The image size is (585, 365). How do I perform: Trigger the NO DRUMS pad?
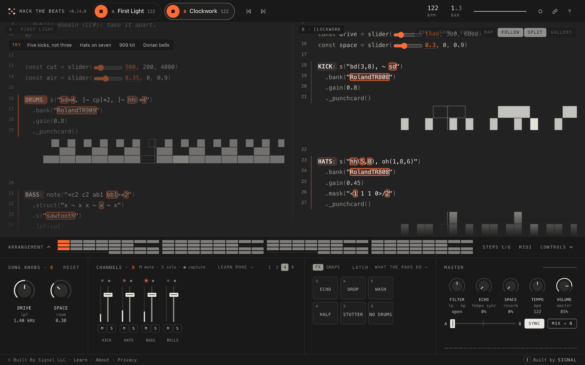(x=381, y=313)
